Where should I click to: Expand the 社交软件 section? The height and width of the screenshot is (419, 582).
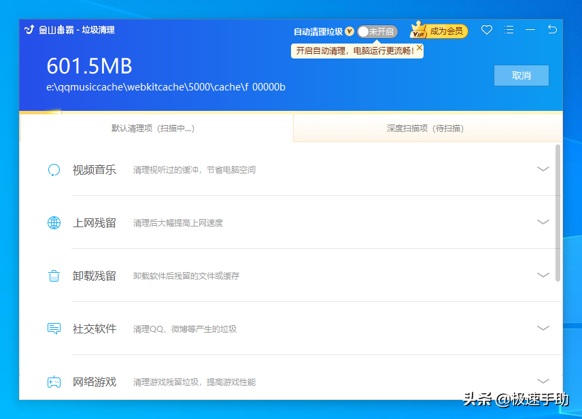(543, 329)
